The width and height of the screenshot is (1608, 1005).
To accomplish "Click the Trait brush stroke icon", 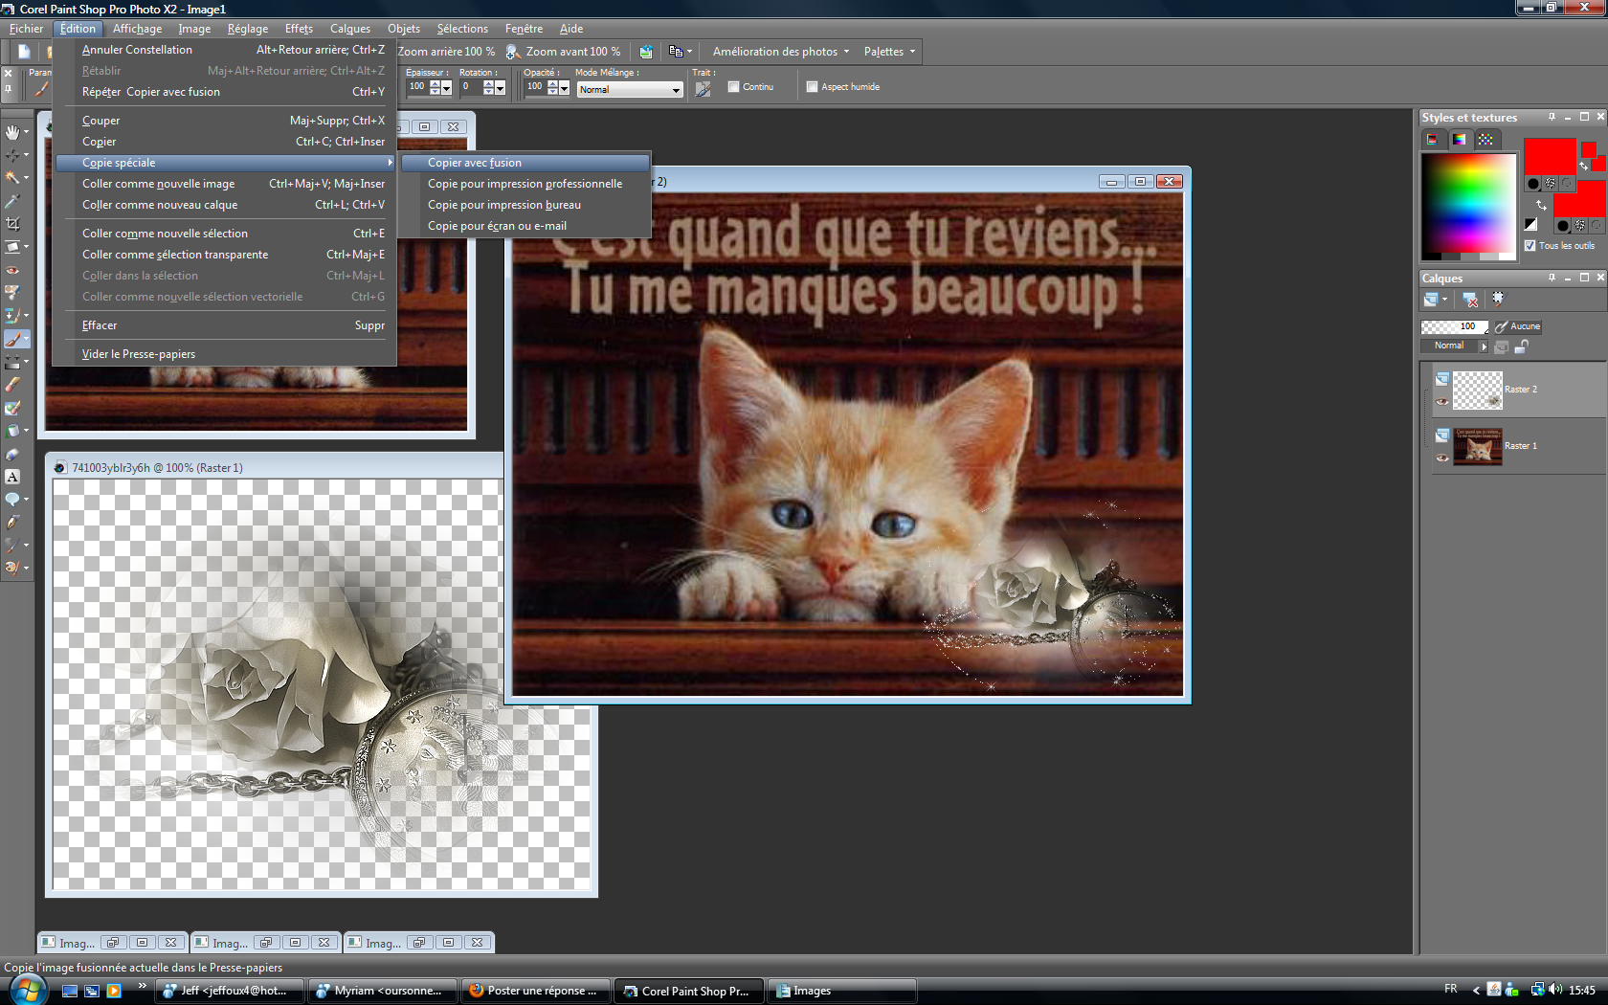I will [x=703, y=88].
